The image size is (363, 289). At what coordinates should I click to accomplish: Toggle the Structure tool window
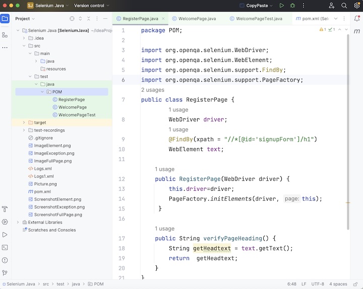[x=5, y=35]
